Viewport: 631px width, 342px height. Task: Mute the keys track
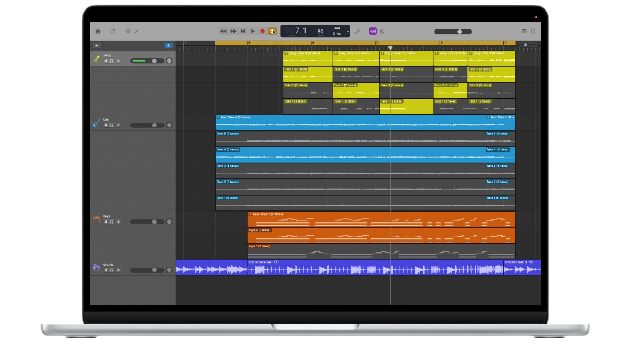(x=106, y=222)
